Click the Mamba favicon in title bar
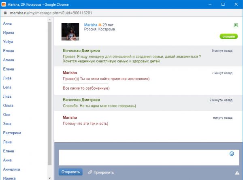 tap(4, 4)
